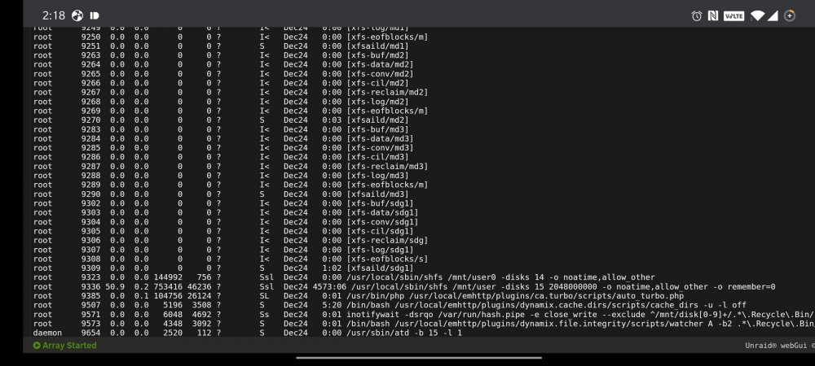Select the [xfs-cil/md3] process name
This screenshot has width=815, height=366.
[x=377, y=157]
